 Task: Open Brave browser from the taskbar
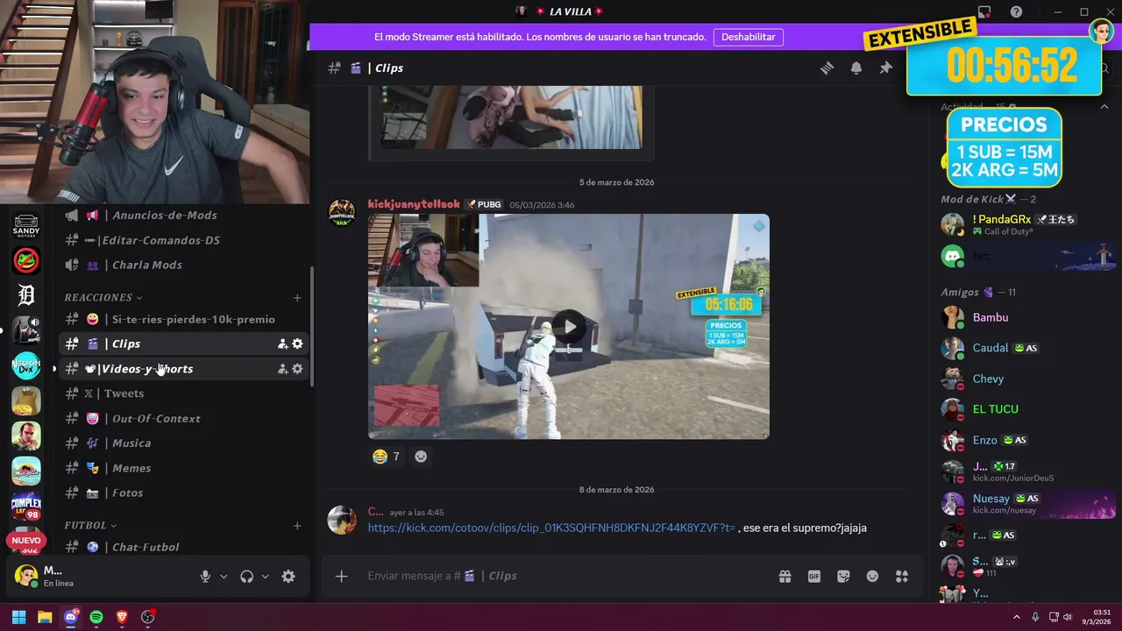[x=122, y=617]
